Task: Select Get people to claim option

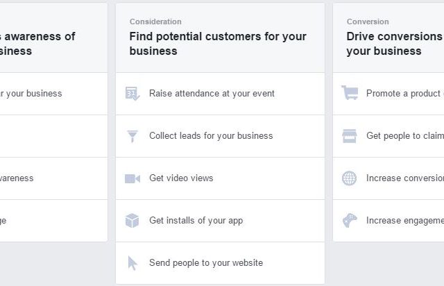Action: 388,136
